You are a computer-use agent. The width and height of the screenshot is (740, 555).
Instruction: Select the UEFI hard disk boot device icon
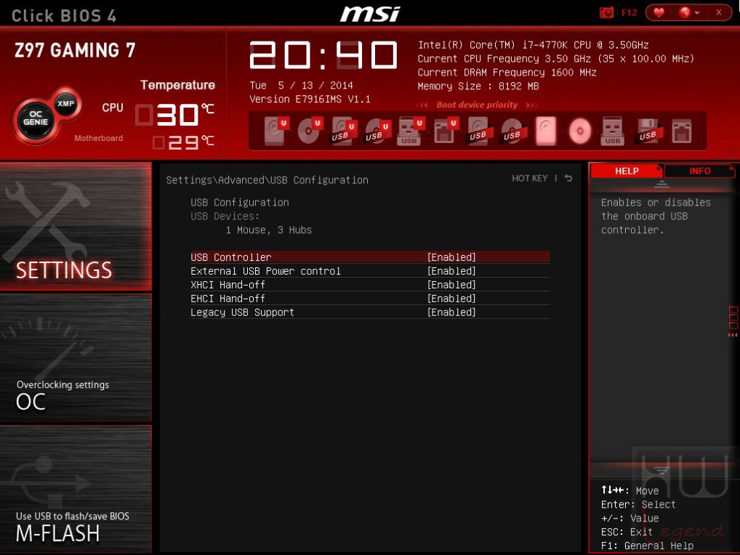pyautogui.click(x=276, y=131)
